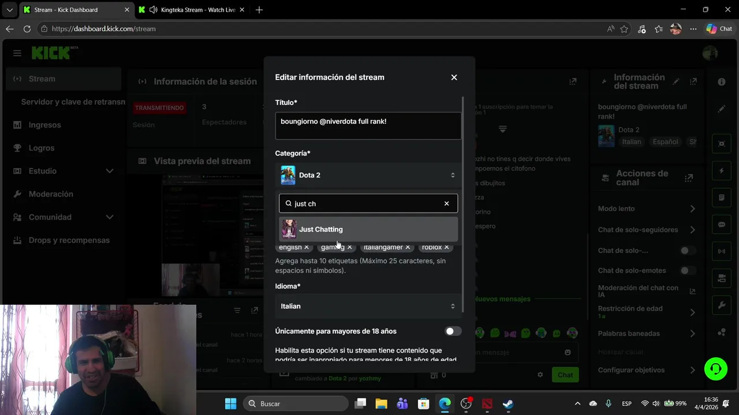Open the Modo lento options
The image size is (739, 415).
pos(647,209)
